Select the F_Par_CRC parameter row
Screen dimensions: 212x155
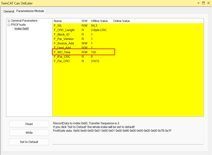pyautogui.click(x=128, y=61)
